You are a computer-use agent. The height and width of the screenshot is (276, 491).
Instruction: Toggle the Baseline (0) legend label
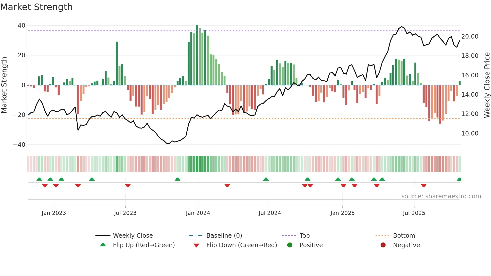224,235
